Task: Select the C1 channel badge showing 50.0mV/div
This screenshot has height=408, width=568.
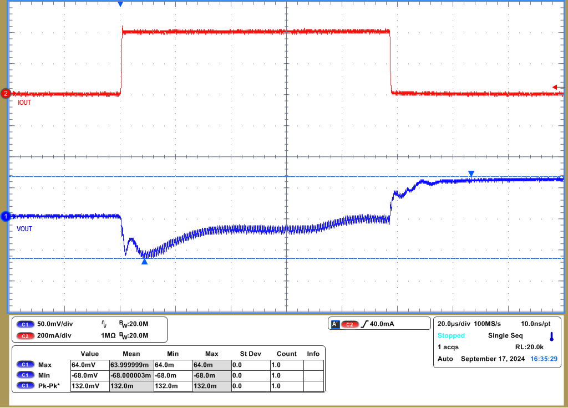Action: tap(26, 324)
